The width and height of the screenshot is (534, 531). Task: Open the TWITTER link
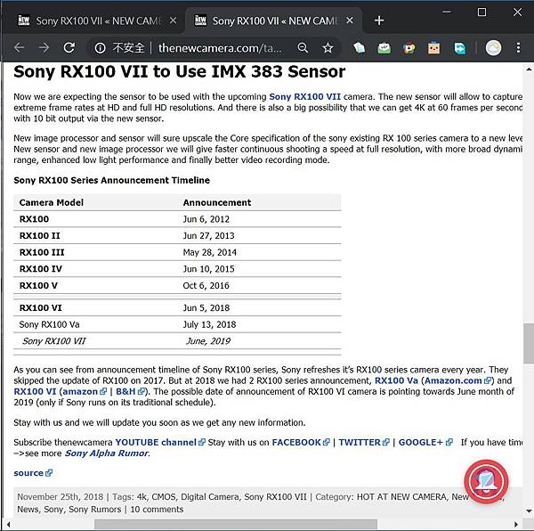point(364,442)
